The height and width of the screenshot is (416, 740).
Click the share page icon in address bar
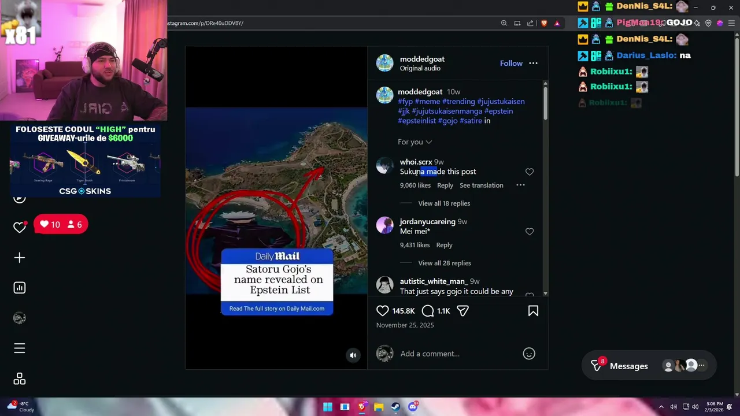click(x=530, y=23)
